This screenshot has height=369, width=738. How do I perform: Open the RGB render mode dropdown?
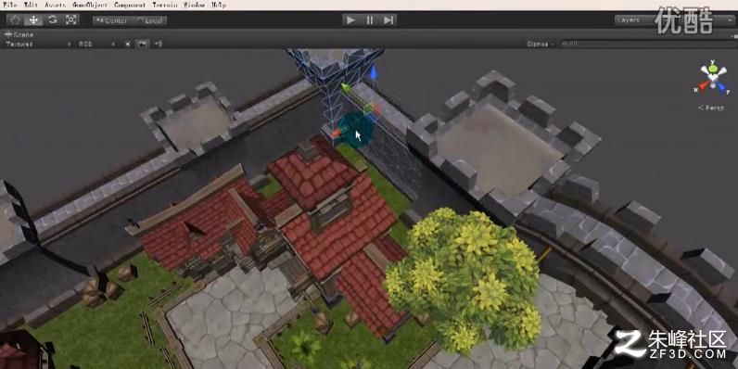[96, 44]
